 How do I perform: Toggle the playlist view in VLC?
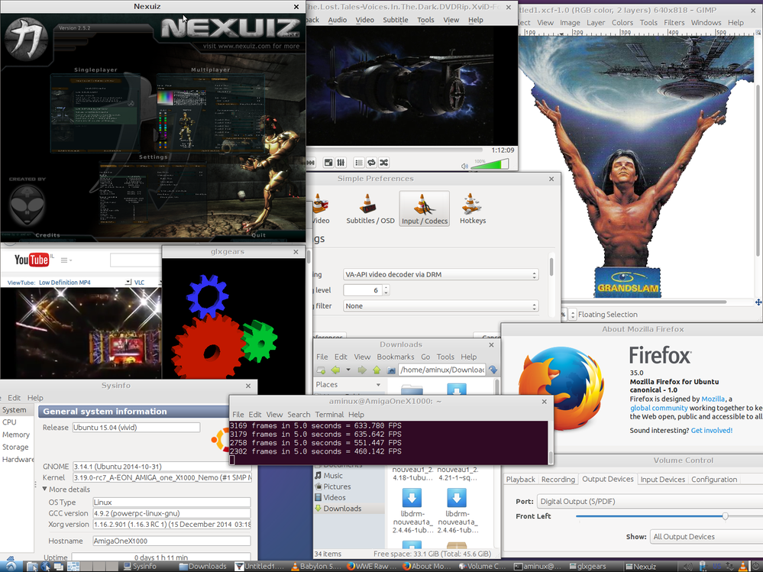[358, 163]
